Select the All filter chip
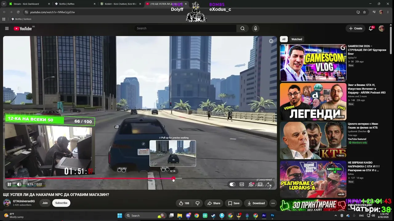The width and height of the screenshot is (394, 221). [284, 39]
